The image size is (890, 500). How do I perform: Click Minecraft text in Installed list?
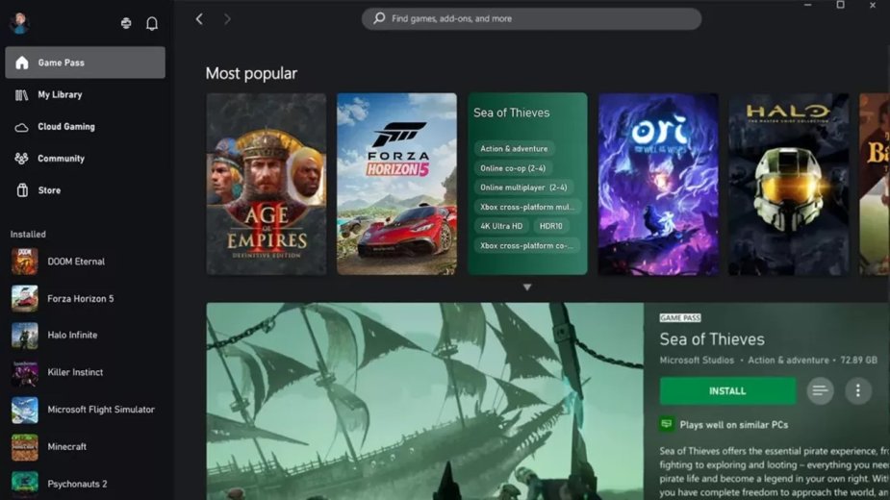[x=67, y=447]
